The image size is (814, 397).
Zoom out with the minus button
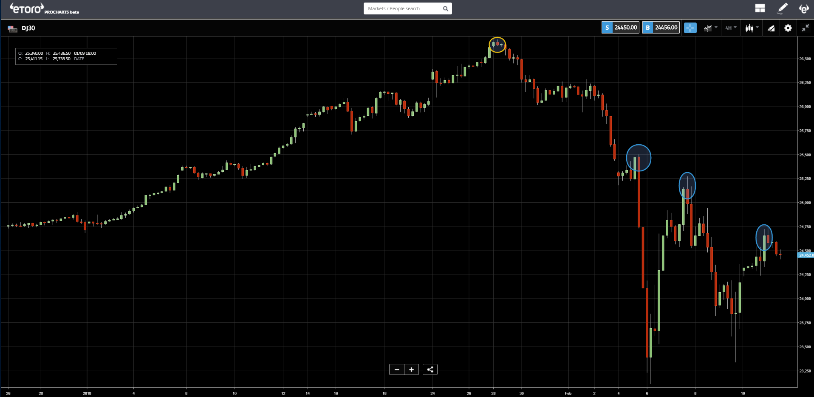[x=397, y=369]
